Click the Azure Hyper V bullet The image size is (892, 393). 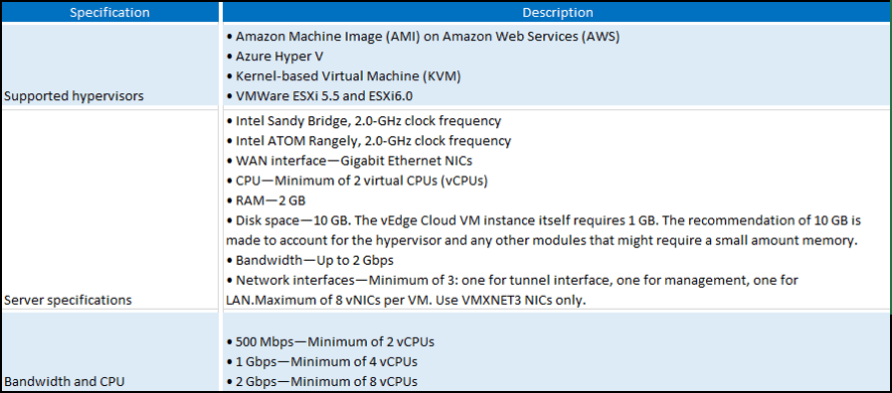[274, 57]
